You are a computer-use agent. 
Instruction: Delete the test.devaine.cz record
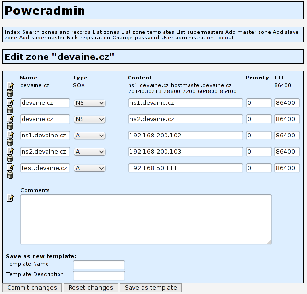(x=10, y=175)
